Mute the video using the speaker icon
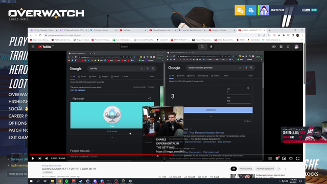The width and height of the screenshot is (327, 184). (46, 158)
